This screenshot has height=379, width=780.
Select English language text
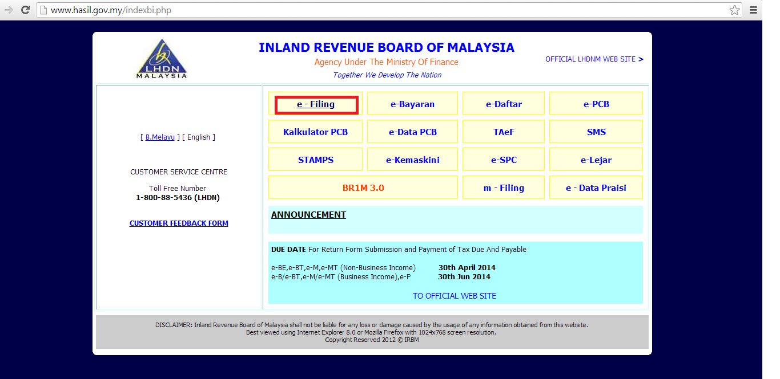(199, 137)
